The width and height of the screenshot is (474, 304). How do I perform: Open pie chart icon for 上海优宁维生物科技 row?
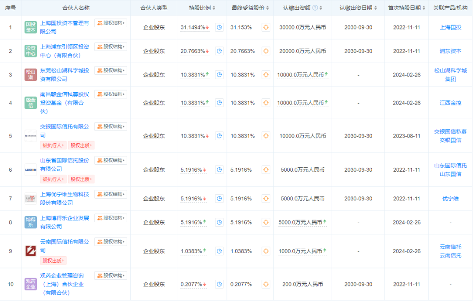click(x=219, y=199)
